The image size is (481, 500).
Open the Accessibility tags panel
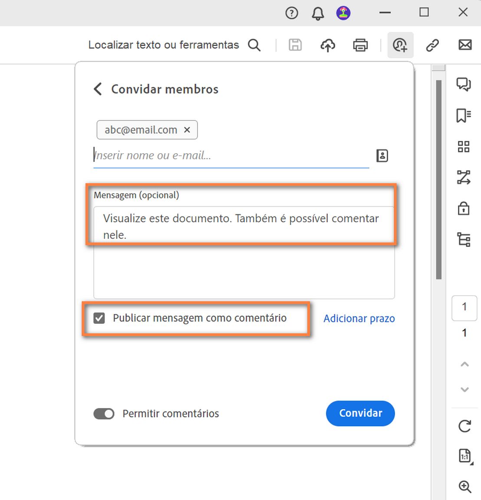[464, 239]
